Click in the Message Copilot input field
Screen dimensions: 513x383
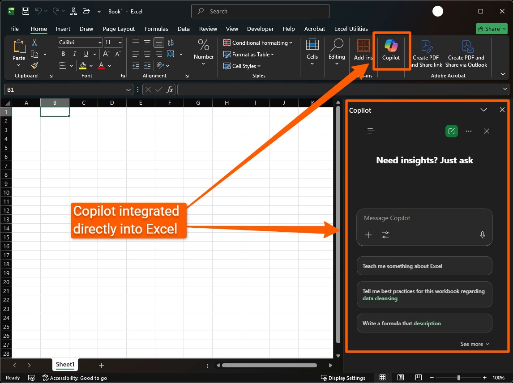424,218
